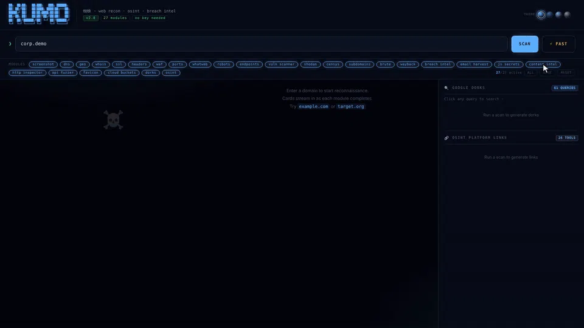Click the GOOGLE DORKS panel header
This screenshot has height=328, width=584.
[x=468, y=87]
